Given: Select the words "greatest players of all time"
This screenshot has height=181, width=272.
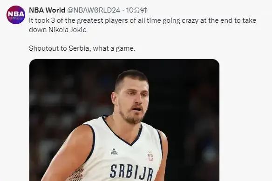Looking at the screenshot, I should point(119,20).
